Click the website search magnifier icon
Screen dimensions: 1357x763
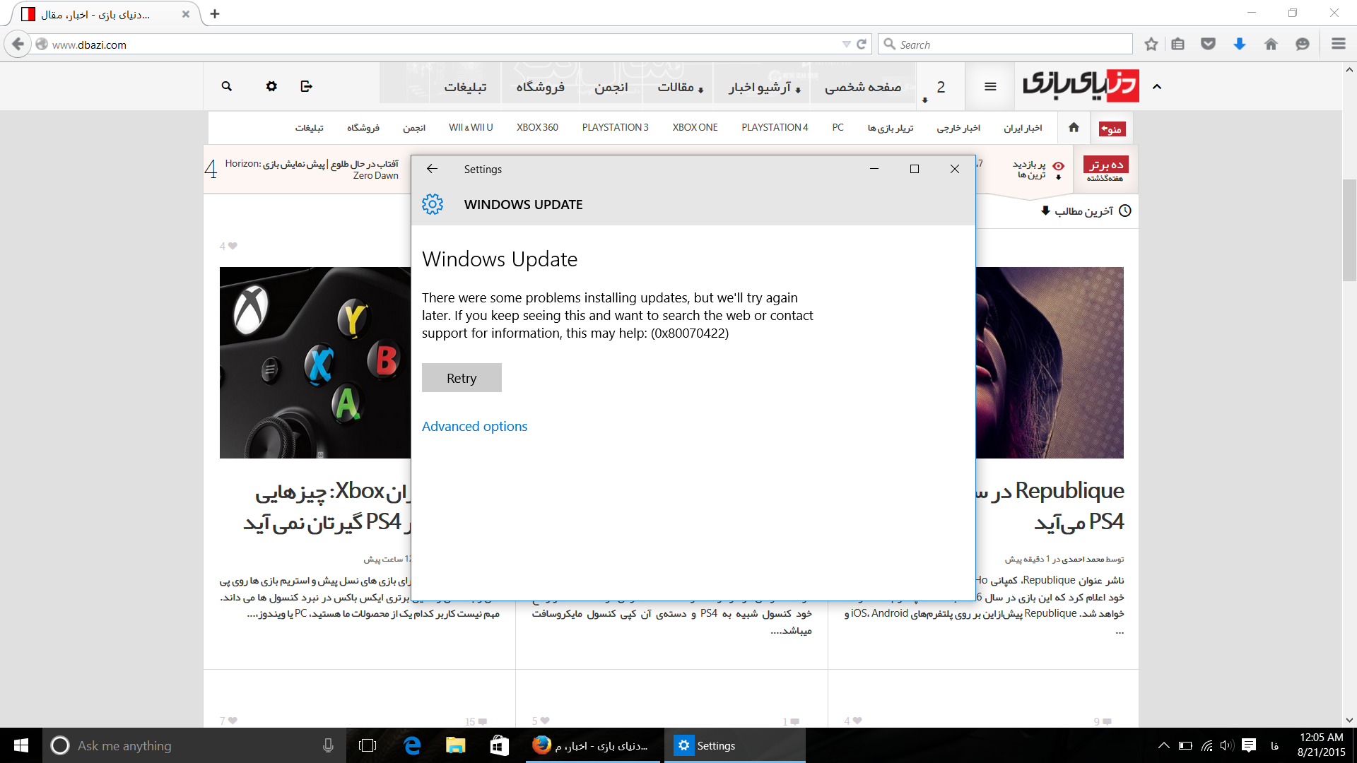click(226, 86)
